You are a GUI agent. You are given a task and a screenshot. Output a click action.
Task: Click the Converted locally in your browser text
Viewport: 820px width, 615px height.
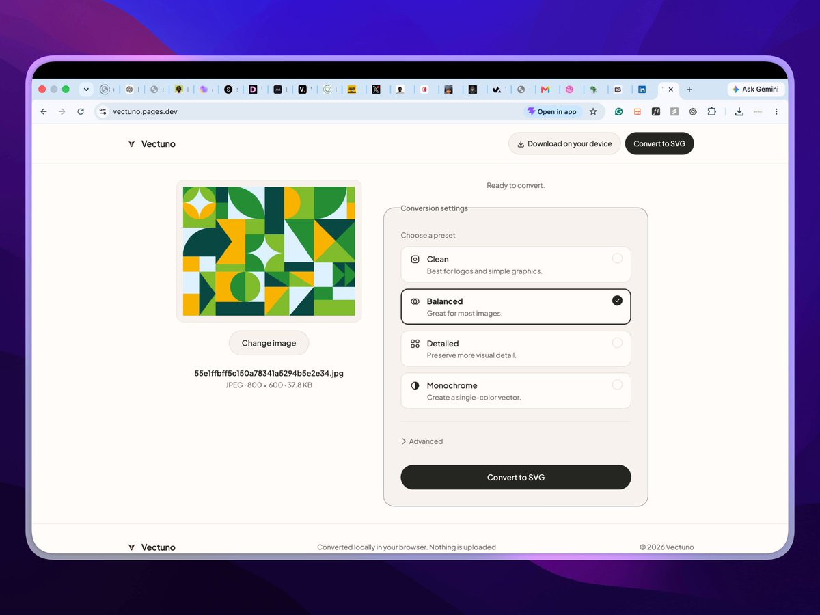tap(407, 547)
